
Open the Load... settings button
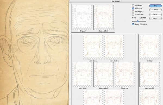click(155, 15)
